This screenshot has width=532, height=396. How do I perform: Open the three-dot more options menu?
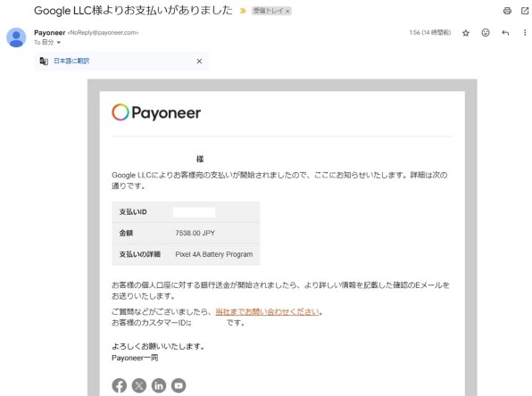point(525,32)
